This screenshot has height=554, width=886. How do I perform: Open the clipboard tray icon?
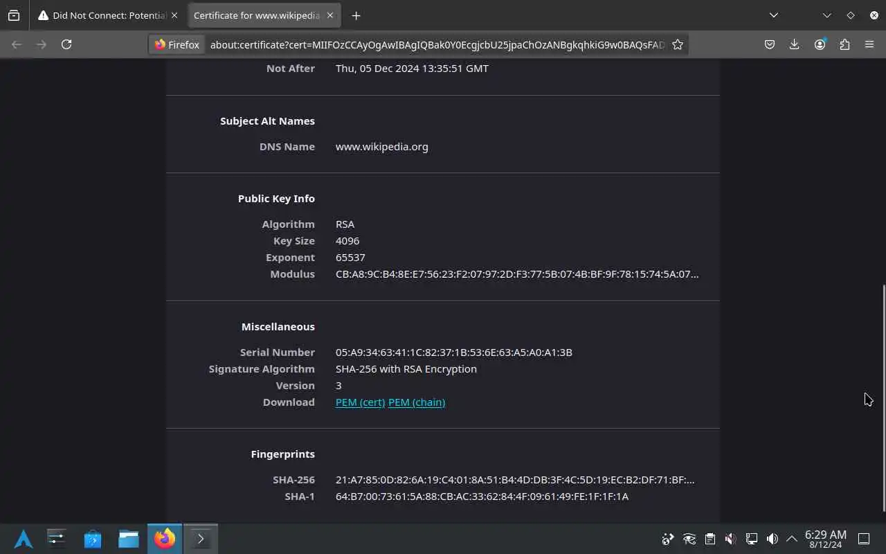pyautogui.click(x=709, y=539)
